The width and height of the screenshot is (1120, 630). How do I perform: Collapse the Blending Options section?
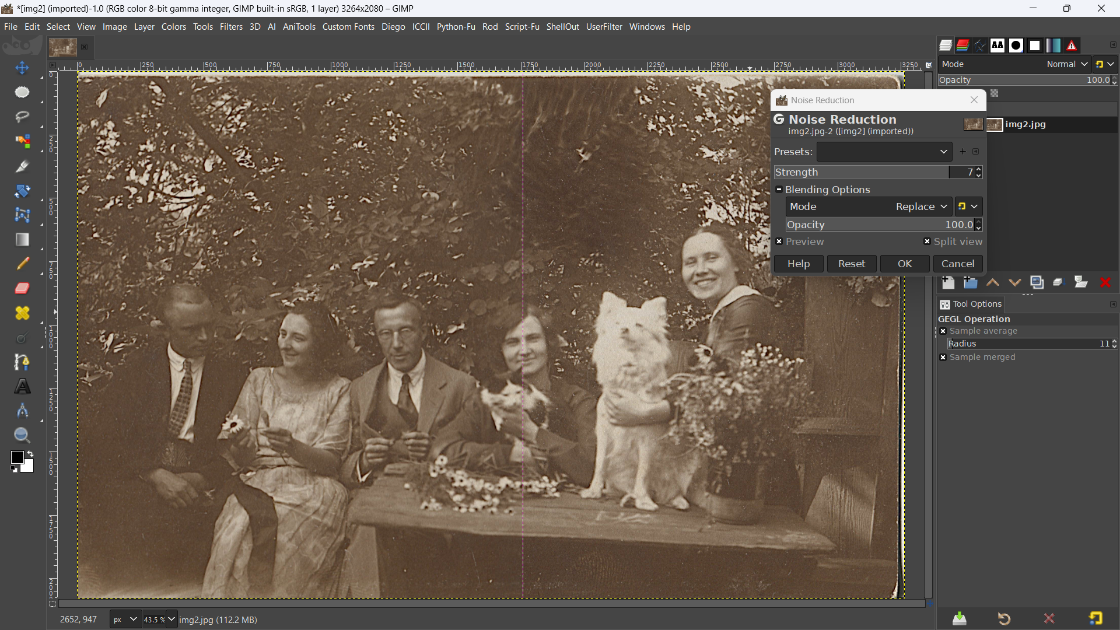(x=779, y=190)
